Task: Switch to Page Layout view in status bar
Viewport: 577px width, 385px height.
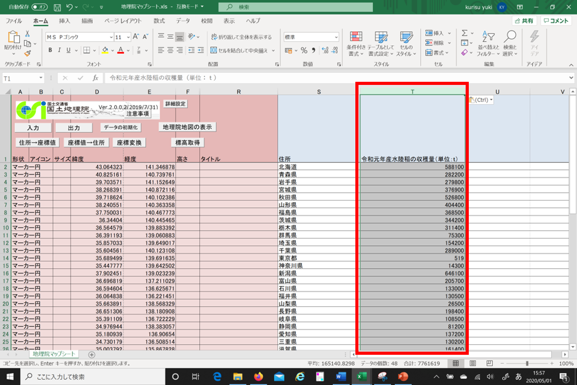Action: coord(472,363)
